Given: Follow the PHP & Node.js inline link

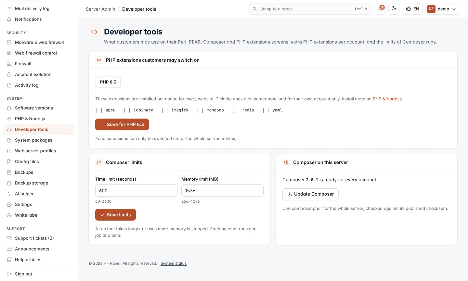Looking at the screenshot, I should point(387,99).
